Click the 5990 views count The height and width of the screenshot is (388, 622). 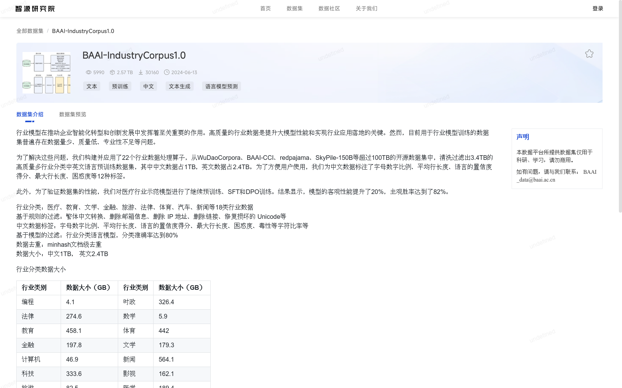[99, 73]
